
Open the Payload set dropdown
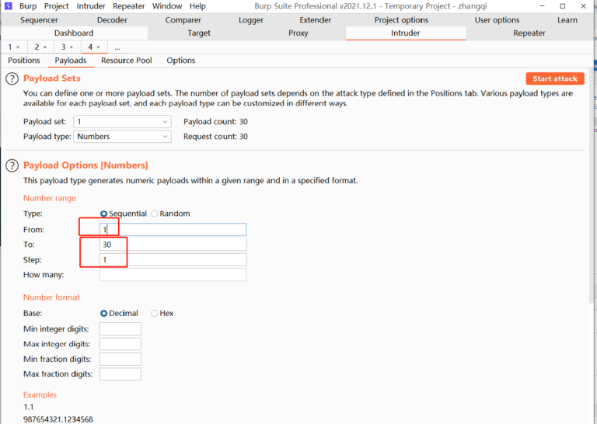(122, 122)
